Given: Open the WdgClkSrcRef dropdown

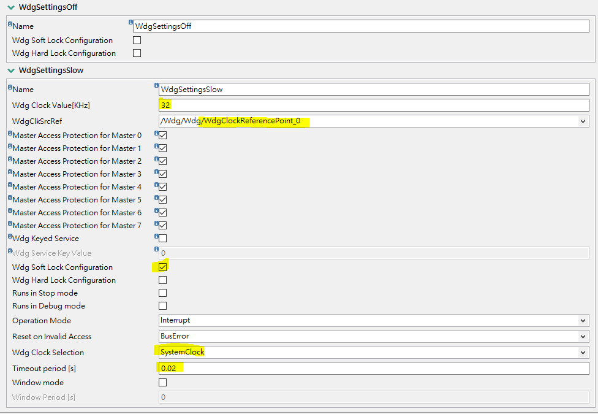Looking at the screenshot, I should 582,121.
